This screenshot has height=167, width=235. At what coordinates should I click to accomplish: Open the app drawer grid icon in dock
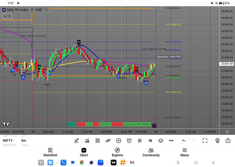(x=41, y=163)
